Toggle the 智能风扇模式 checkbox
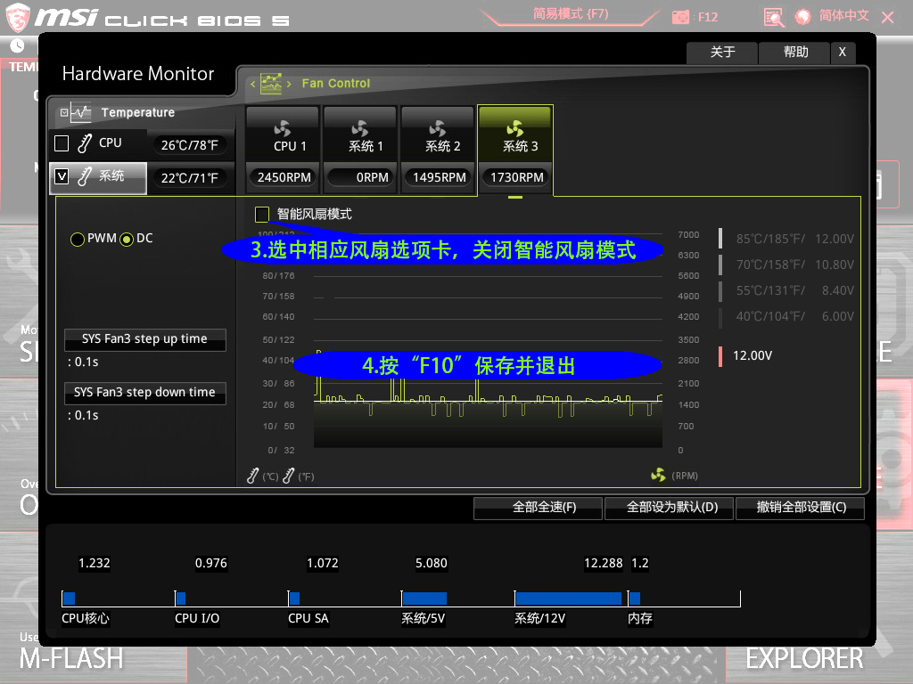This screenshot has width=913, height=684. tap(262, 214)
